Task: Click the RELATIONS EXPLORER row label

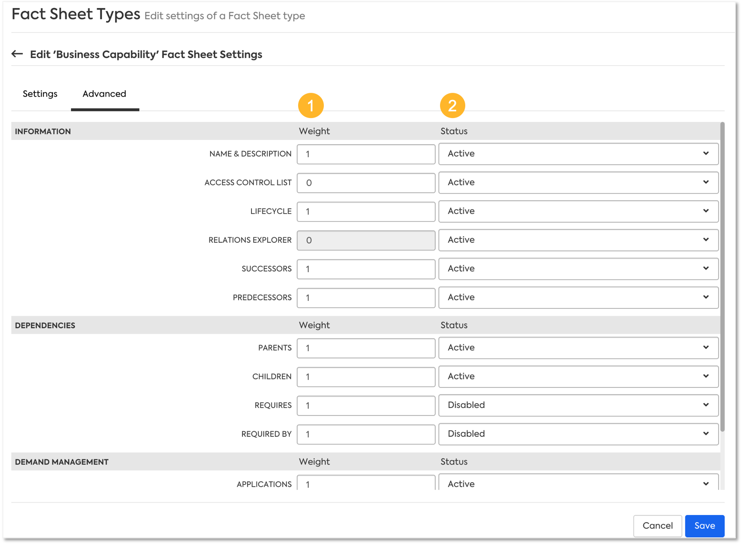Action: pos(250,240)
